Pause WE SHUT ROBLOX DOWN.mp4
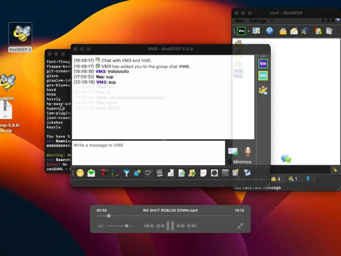341x256 pixels. coord(170,226)
